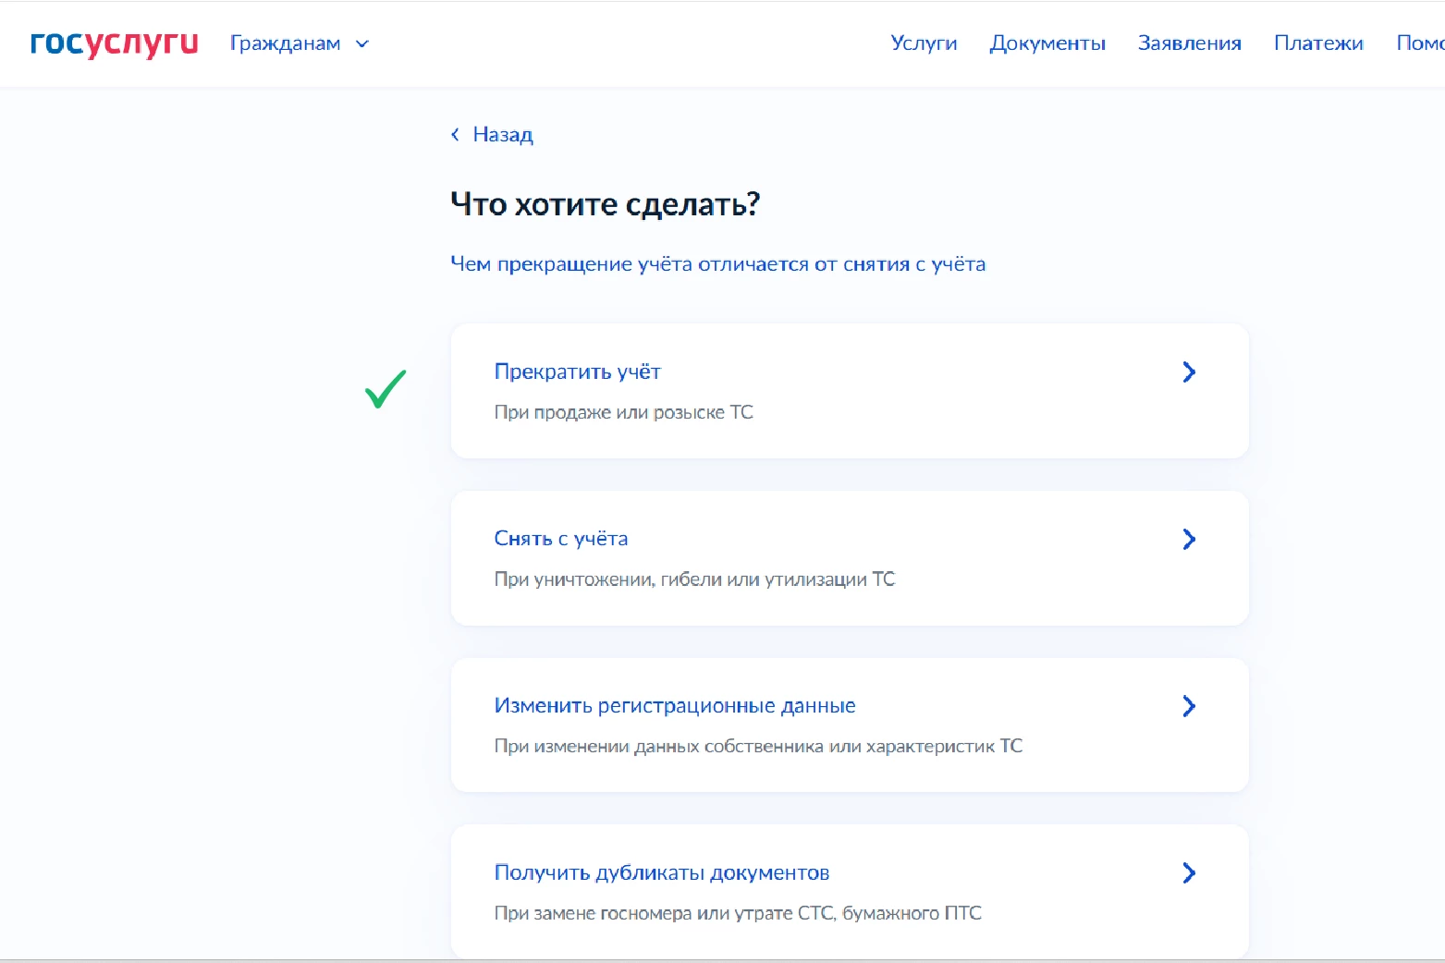
Task: Click the arrow icon on the Снять с учёта card
Action: click(1189, 540)
